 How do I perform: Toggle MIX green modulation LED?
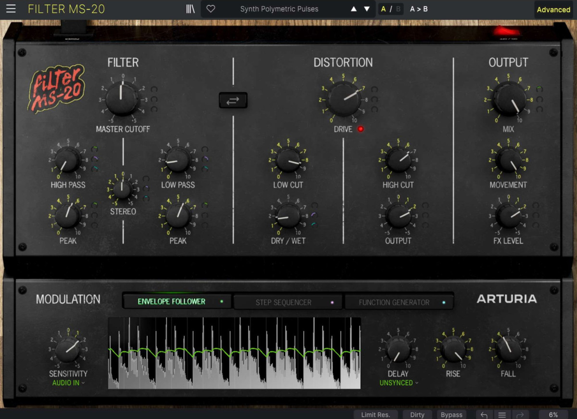tap(539, 89)
